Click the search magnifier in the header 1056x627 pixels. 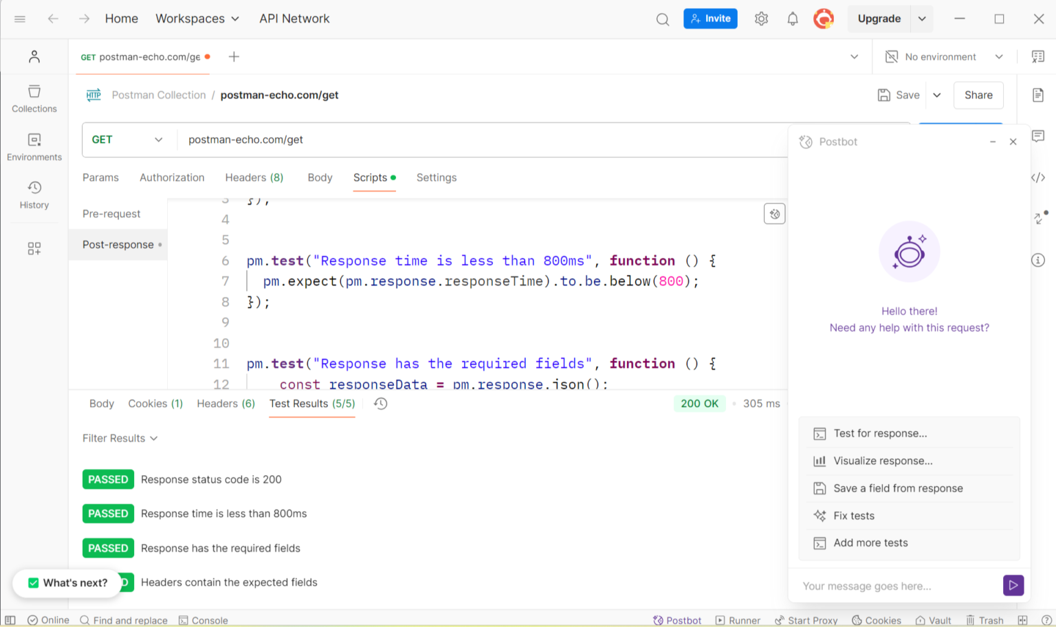tap(662, 19)
